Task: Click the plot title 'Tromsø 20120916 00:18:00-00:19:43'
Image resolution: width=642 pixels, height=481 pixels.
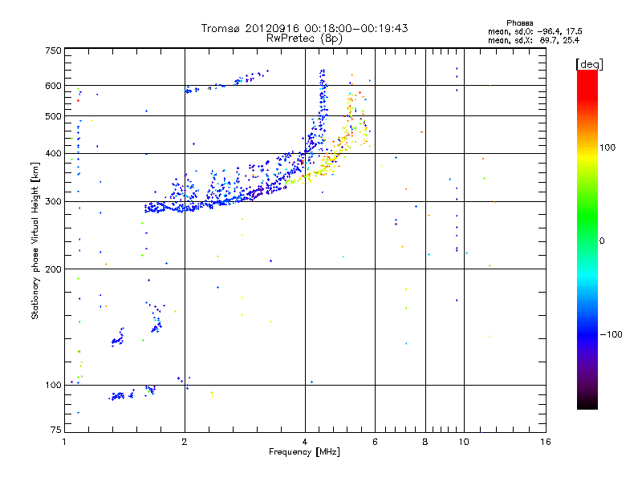Action: tap(304, 28)
